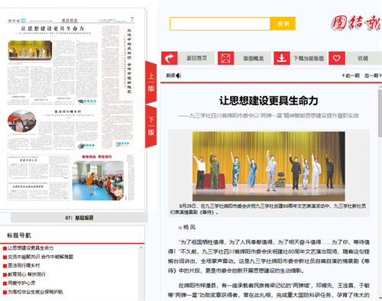Click the yellow 搜索 search button
This screenshot has height=301, width=382.
pyautogui.click(x=283, y=24)
